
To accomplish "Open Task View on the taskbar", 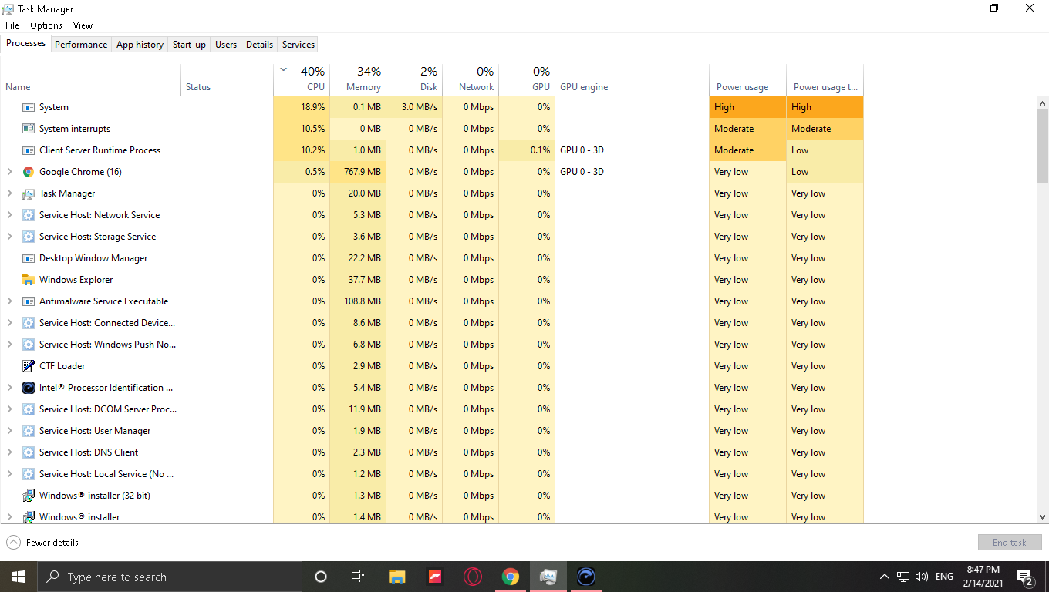I will (358, 577).
